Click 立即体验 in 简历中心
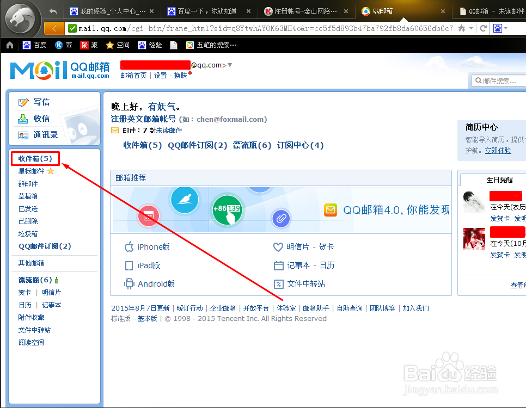Screen dimensions: 526x408 coord(498,151)
